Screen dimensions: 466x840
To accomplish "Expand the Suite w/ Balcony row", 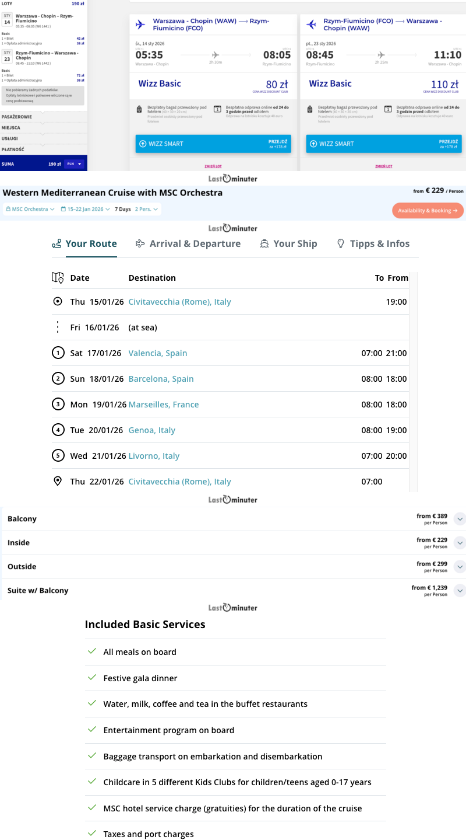I will pyautogui.click(x=460, y=591).
